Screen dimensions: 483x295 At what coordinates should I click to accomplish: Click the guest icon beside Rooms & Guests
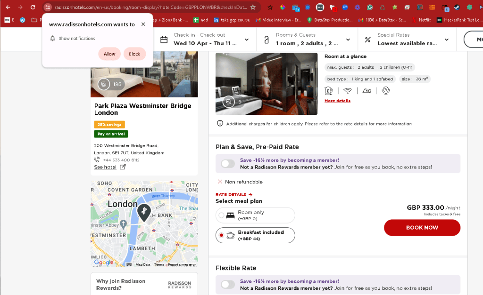[267, 40]
